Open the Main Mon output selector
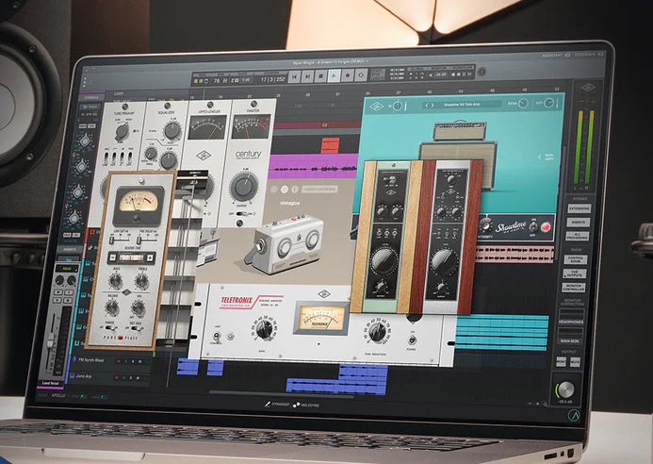 (x=571, y=342)
